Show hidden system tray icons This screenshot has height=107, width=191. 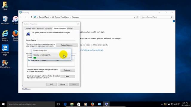tap(162, 104)
